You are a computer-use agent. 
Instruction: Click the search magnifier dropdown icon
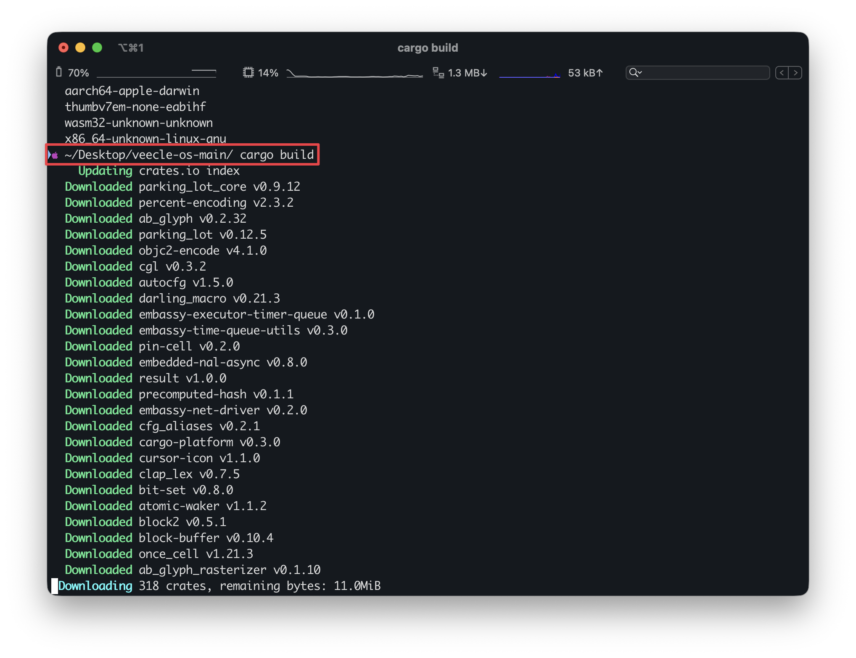click(x=635, y=73)
